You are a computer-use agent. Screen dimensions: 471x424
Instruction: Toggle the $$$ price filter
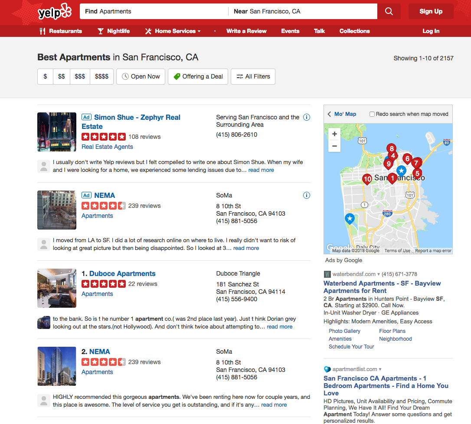click(x=80, y=77)
